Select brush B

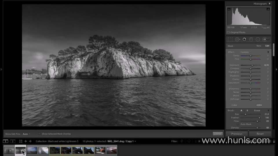pos(247,111)
